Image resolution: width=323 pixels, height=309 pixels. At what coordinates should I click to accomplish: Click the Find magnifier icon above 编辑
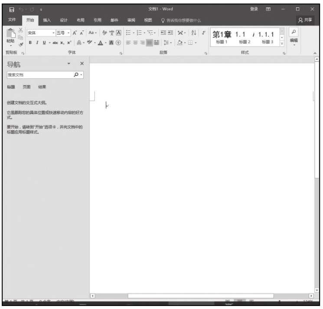(x=294, y=33)
